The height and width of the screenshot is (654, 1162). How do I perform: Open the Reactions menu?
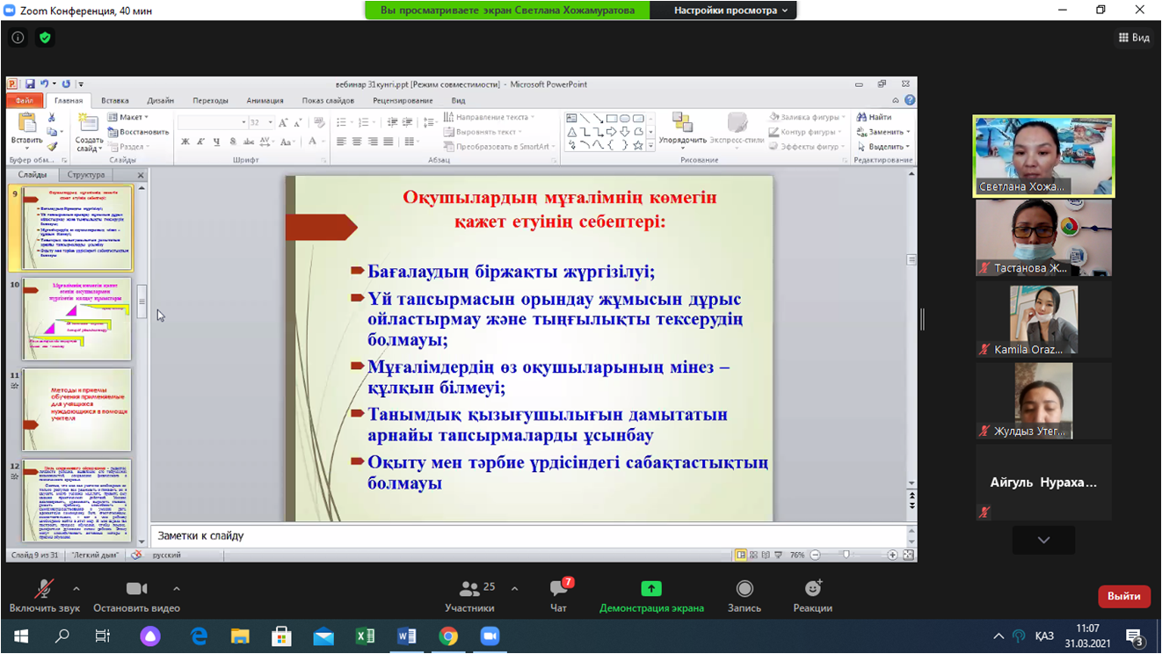coord(812,595)
